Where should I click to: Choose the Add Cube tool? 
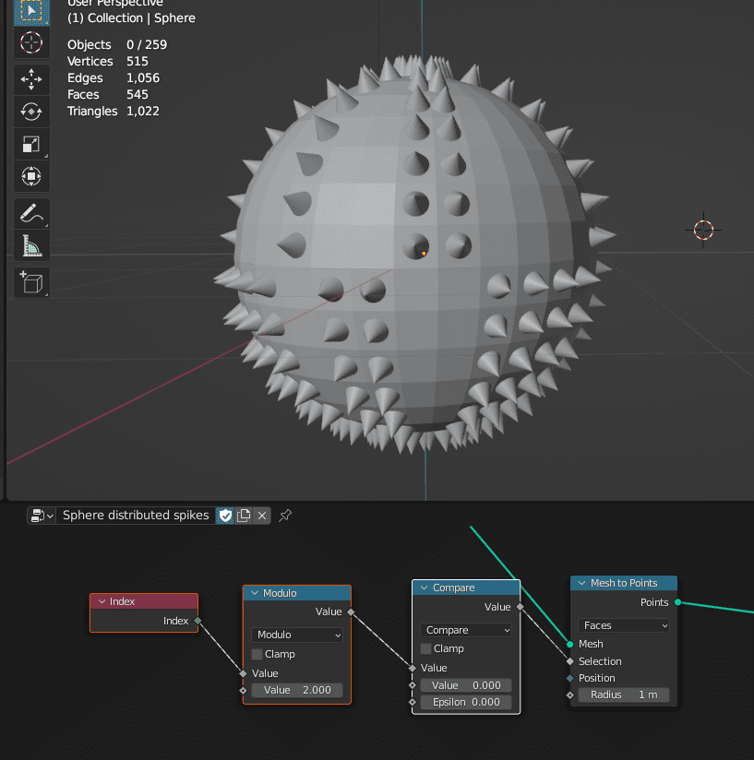(x=31, y=282)
